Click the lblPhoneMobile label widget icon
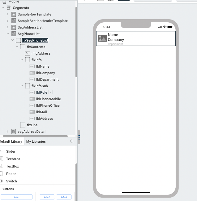This screenshot has height=201, width=197. pyautogui.click(x=32, y=99)
